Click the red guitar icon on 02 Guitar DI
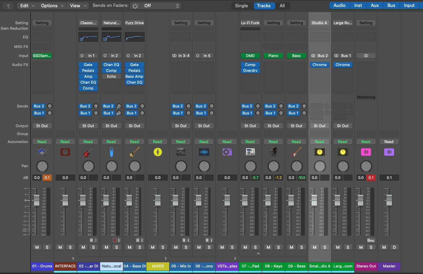Screen dimensions: 423x274 pyautogui.click(x=88, y=152)
